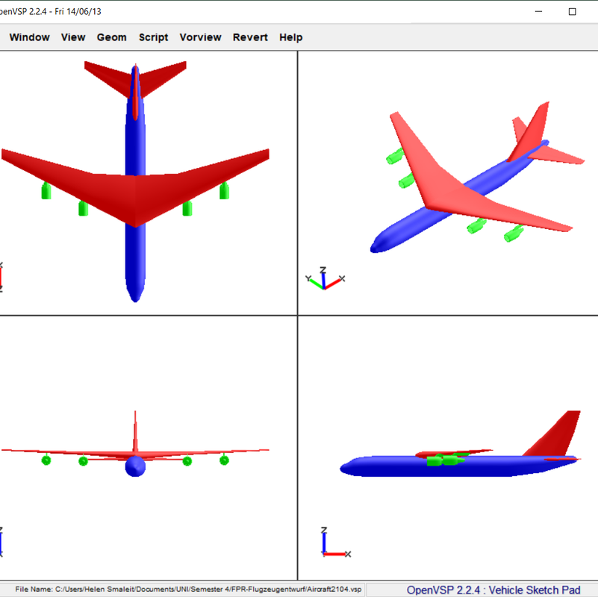Open the Revert menu

tap(250, 37)
